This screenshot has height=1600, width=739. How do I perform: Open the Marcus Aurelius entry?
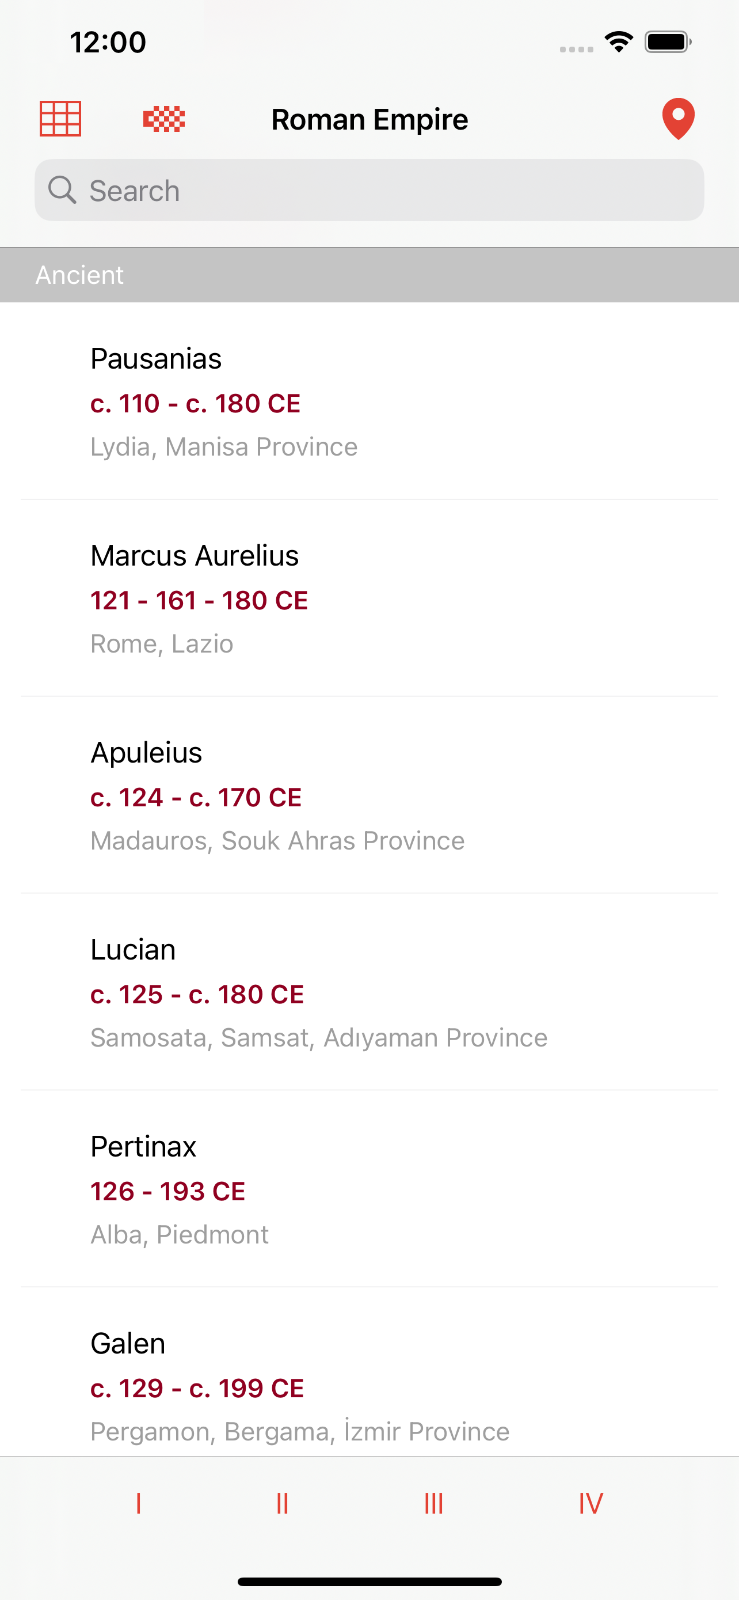pos(369,598)
